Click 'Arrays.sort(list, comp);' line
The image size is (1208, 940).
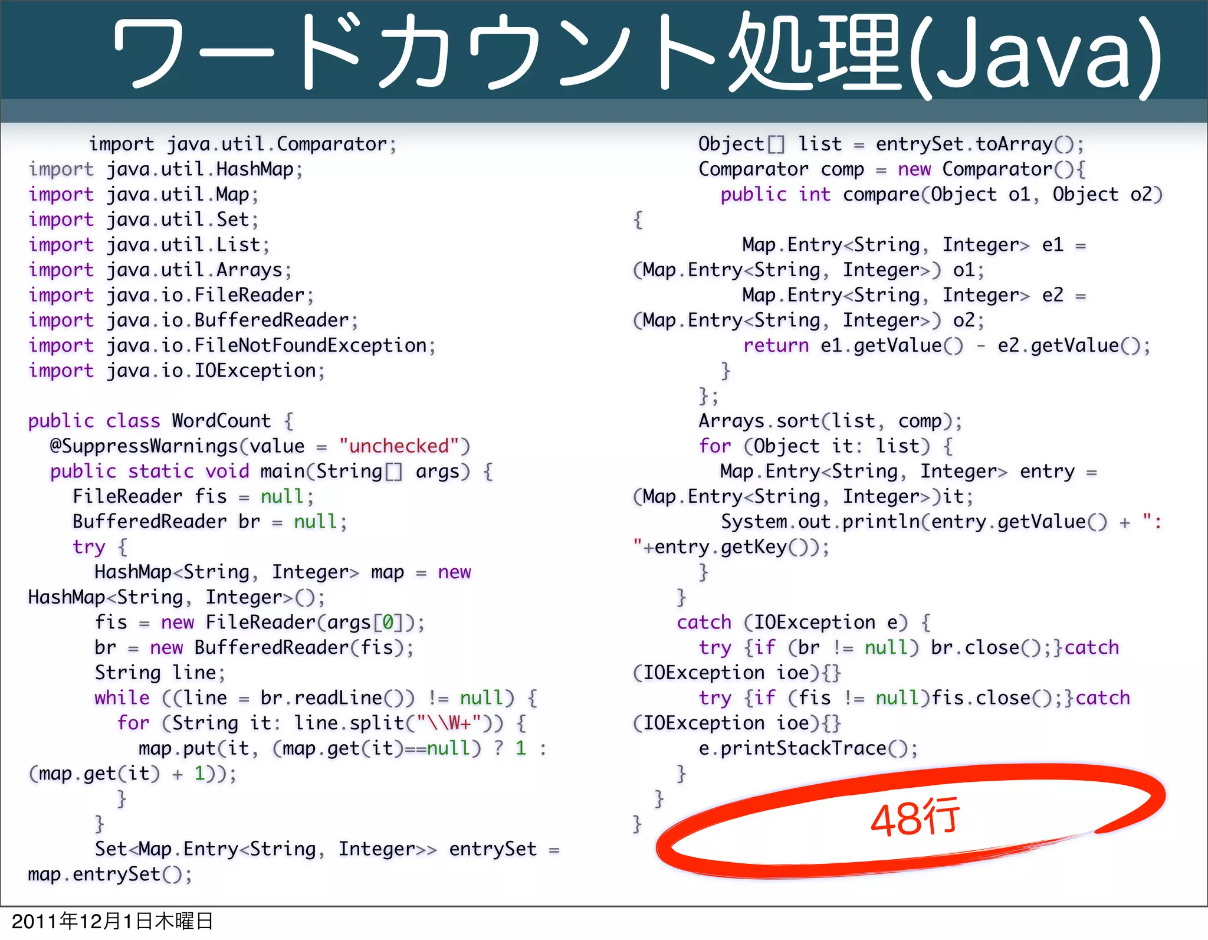point(830,421)
